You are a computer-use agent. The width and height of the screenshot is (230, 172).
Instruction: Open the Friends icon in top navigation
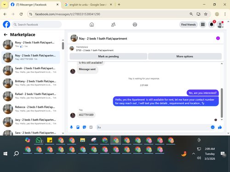[x=113, y=24]
